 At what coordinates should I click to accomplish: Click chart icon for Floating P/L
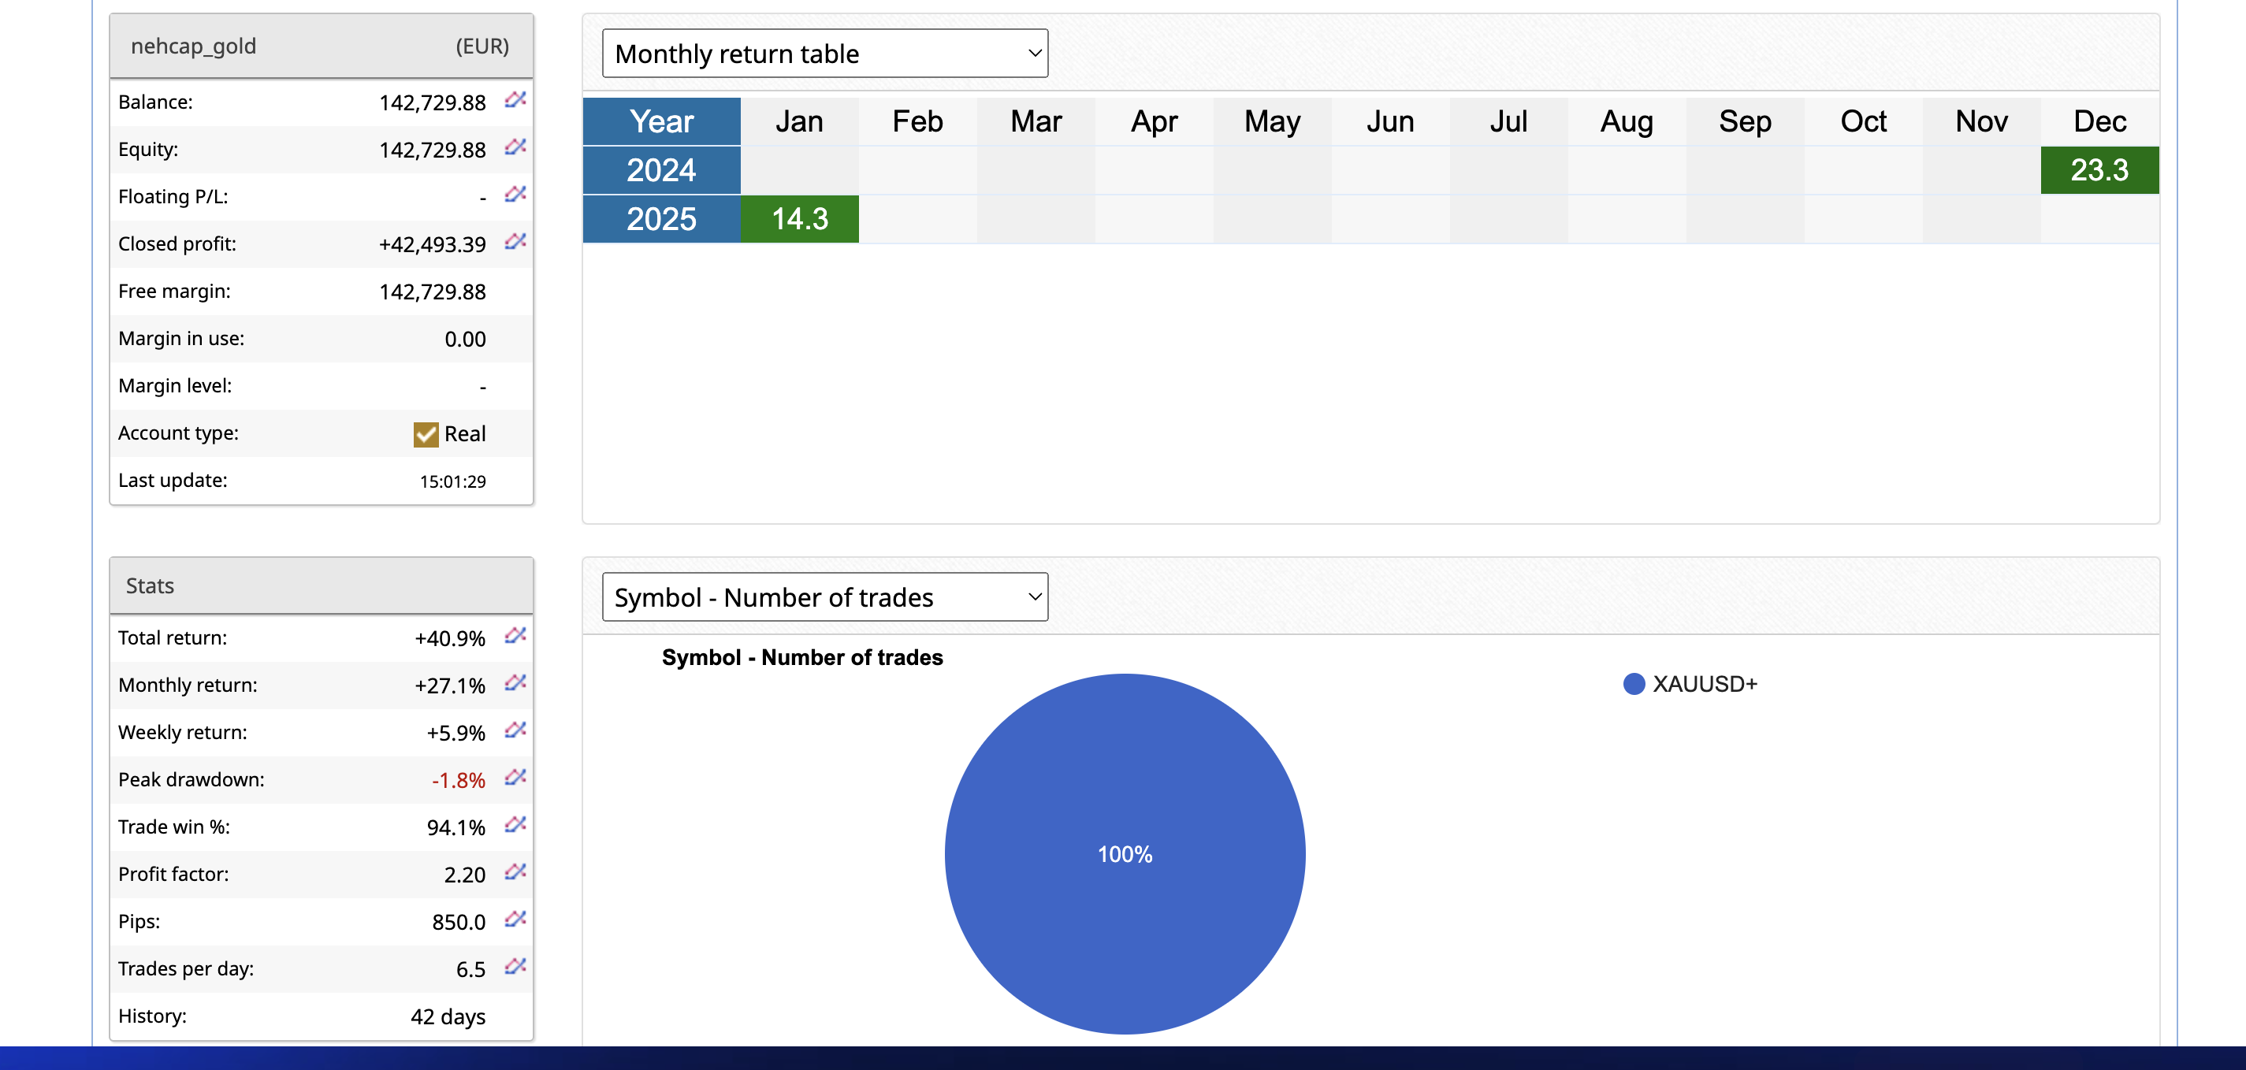(x=515, y=195)
